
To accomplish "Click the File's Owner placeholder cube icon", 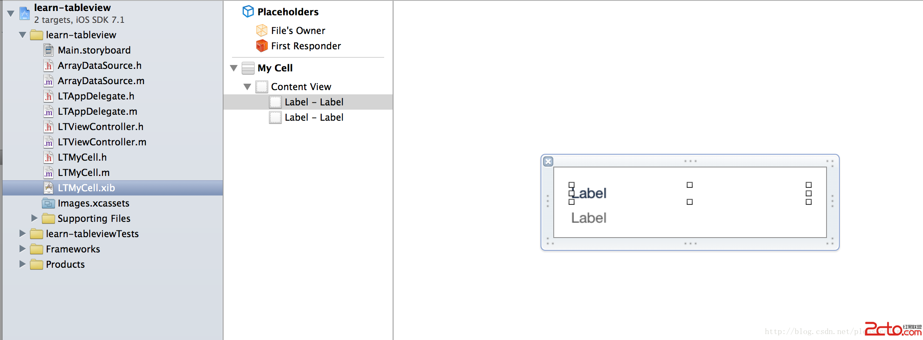I will pos(262,31).
